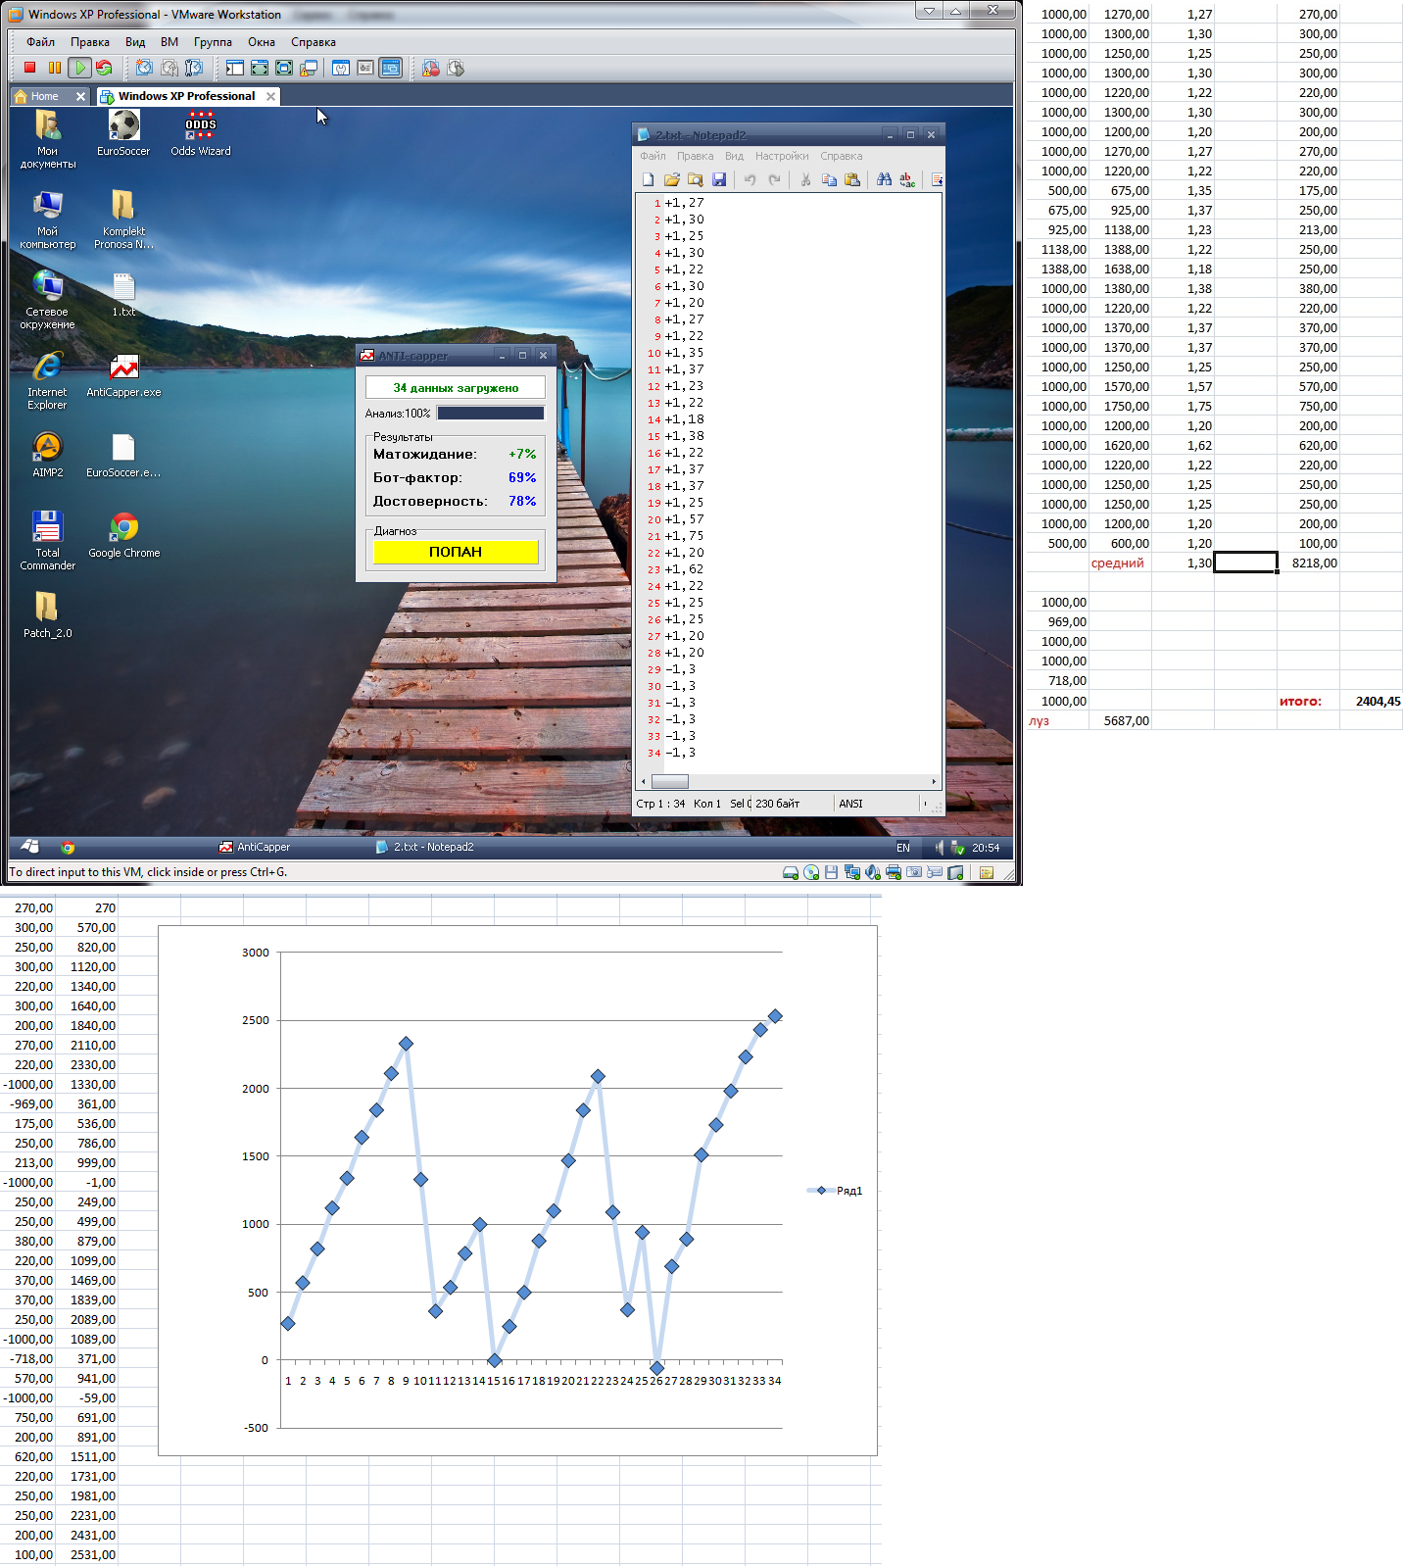Toggle the VMware sidebar view button
This screenshot has height=1567, width=1403.
click(x=235, y=68)
